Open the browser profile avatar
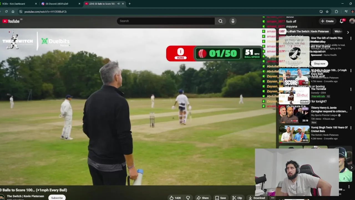The image size is (355, 200). [353, 12]
